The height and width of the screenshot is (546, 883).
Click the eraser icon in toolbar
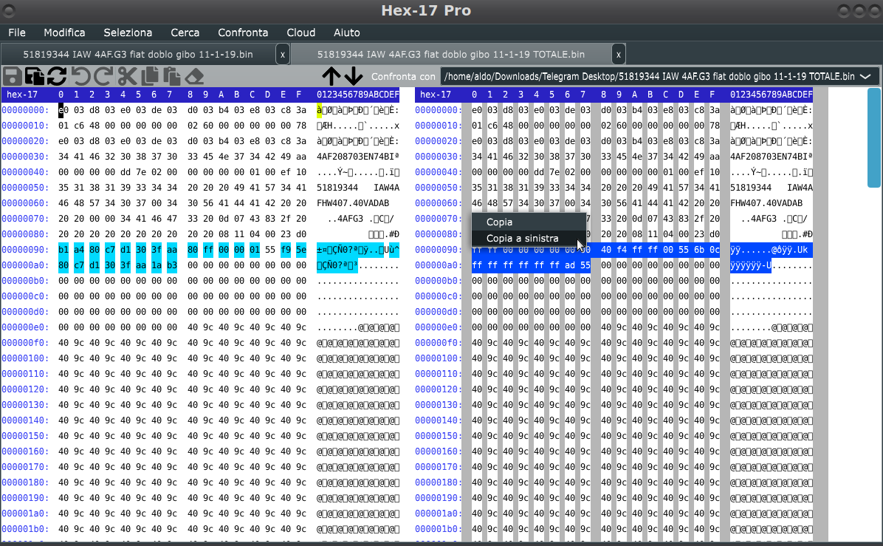194,76
